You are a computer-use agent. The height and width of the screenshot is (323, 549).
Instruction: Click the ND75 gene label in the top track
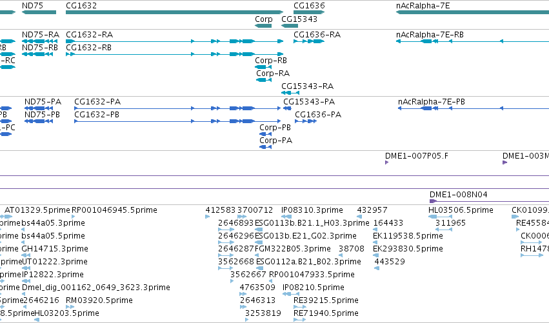point(32,6)
